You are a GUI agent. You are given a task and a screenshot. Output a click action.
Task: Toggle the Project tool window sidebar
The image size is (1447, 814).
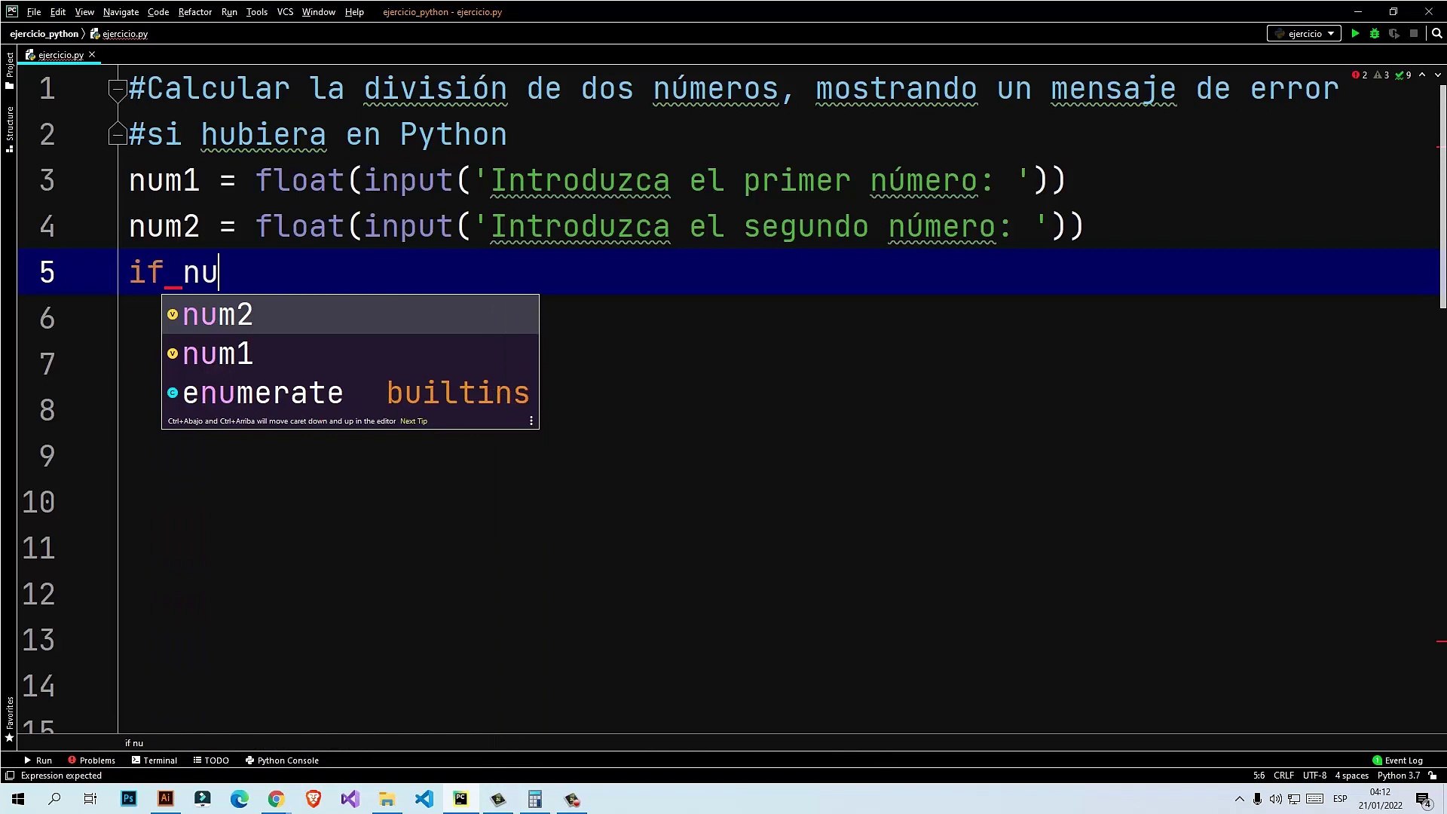pyautogui.click(x=9, y=69)
